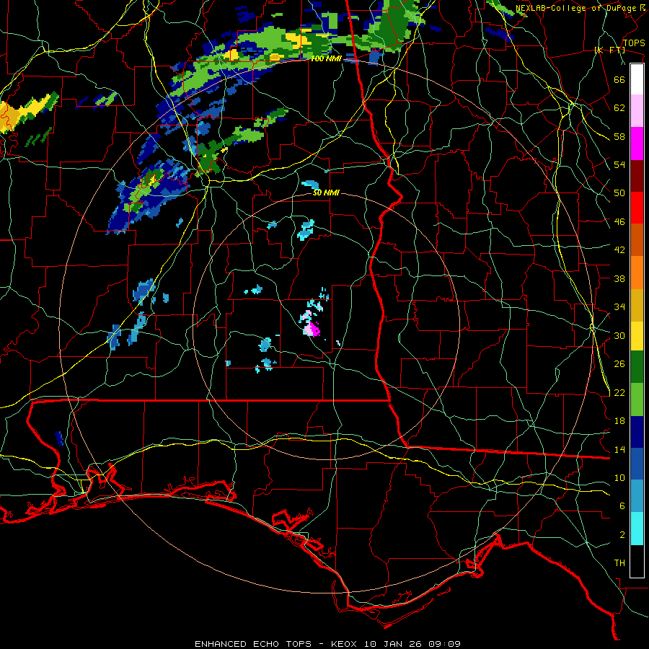Click the legend value '54'

point(619,164)
